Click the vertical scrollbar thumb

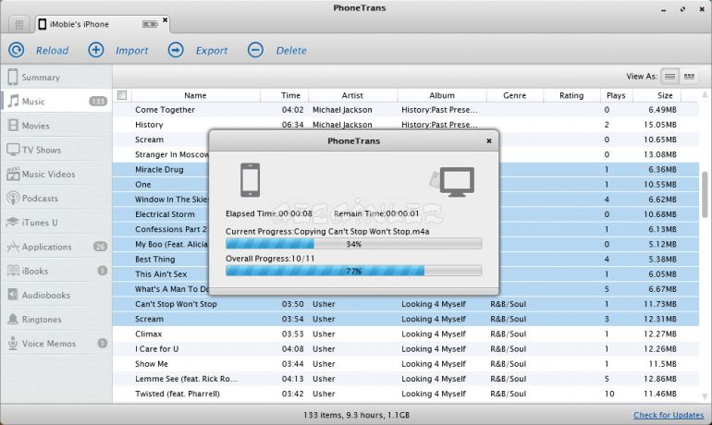click(x=706, y=195)
